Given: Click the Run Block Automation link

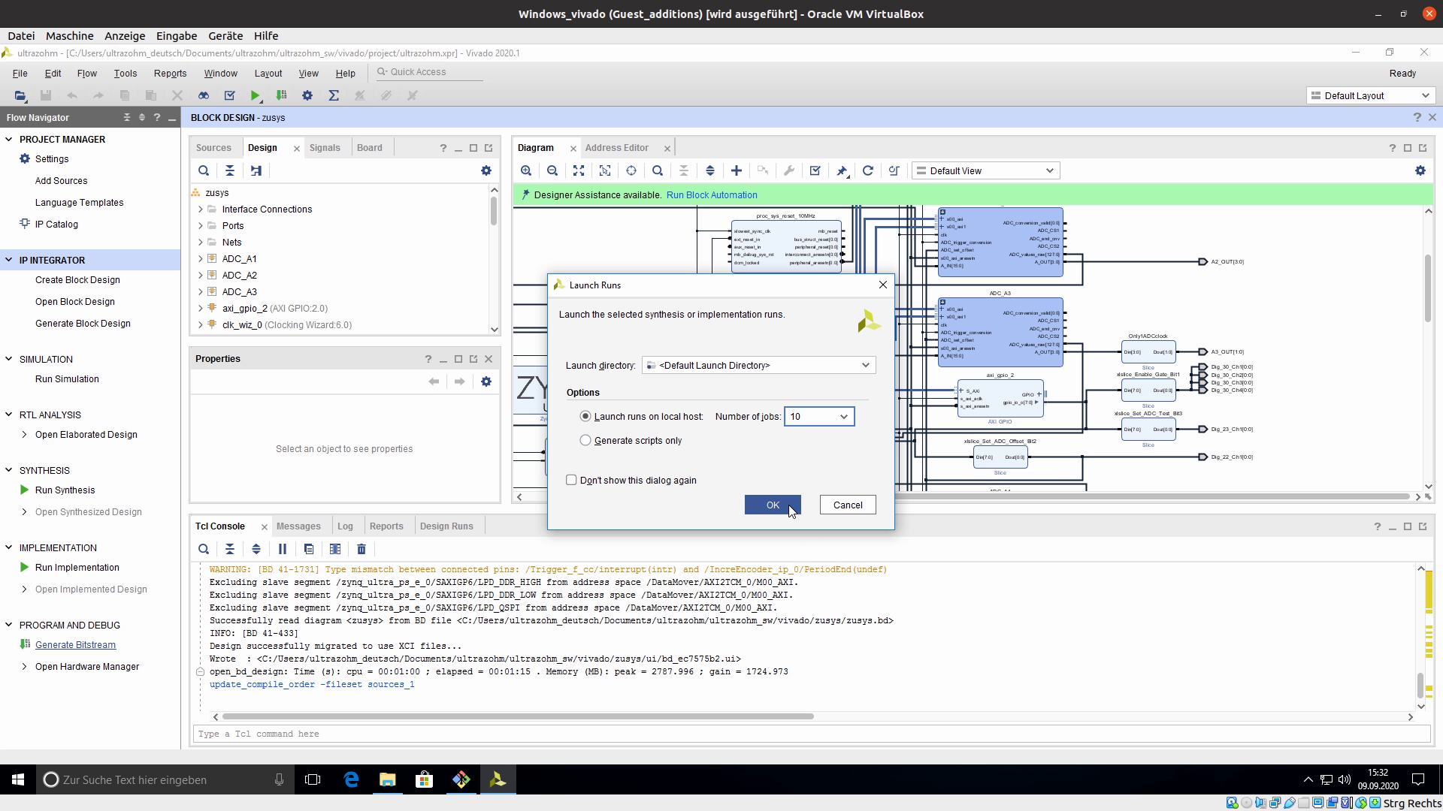Looking at the screenshot, I should tap(711, 194).
